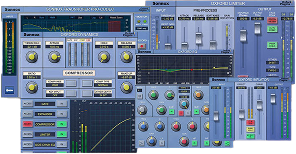Disable the Limiter IN button in Dynamics

pyautogui.click(x=62, y=134)
